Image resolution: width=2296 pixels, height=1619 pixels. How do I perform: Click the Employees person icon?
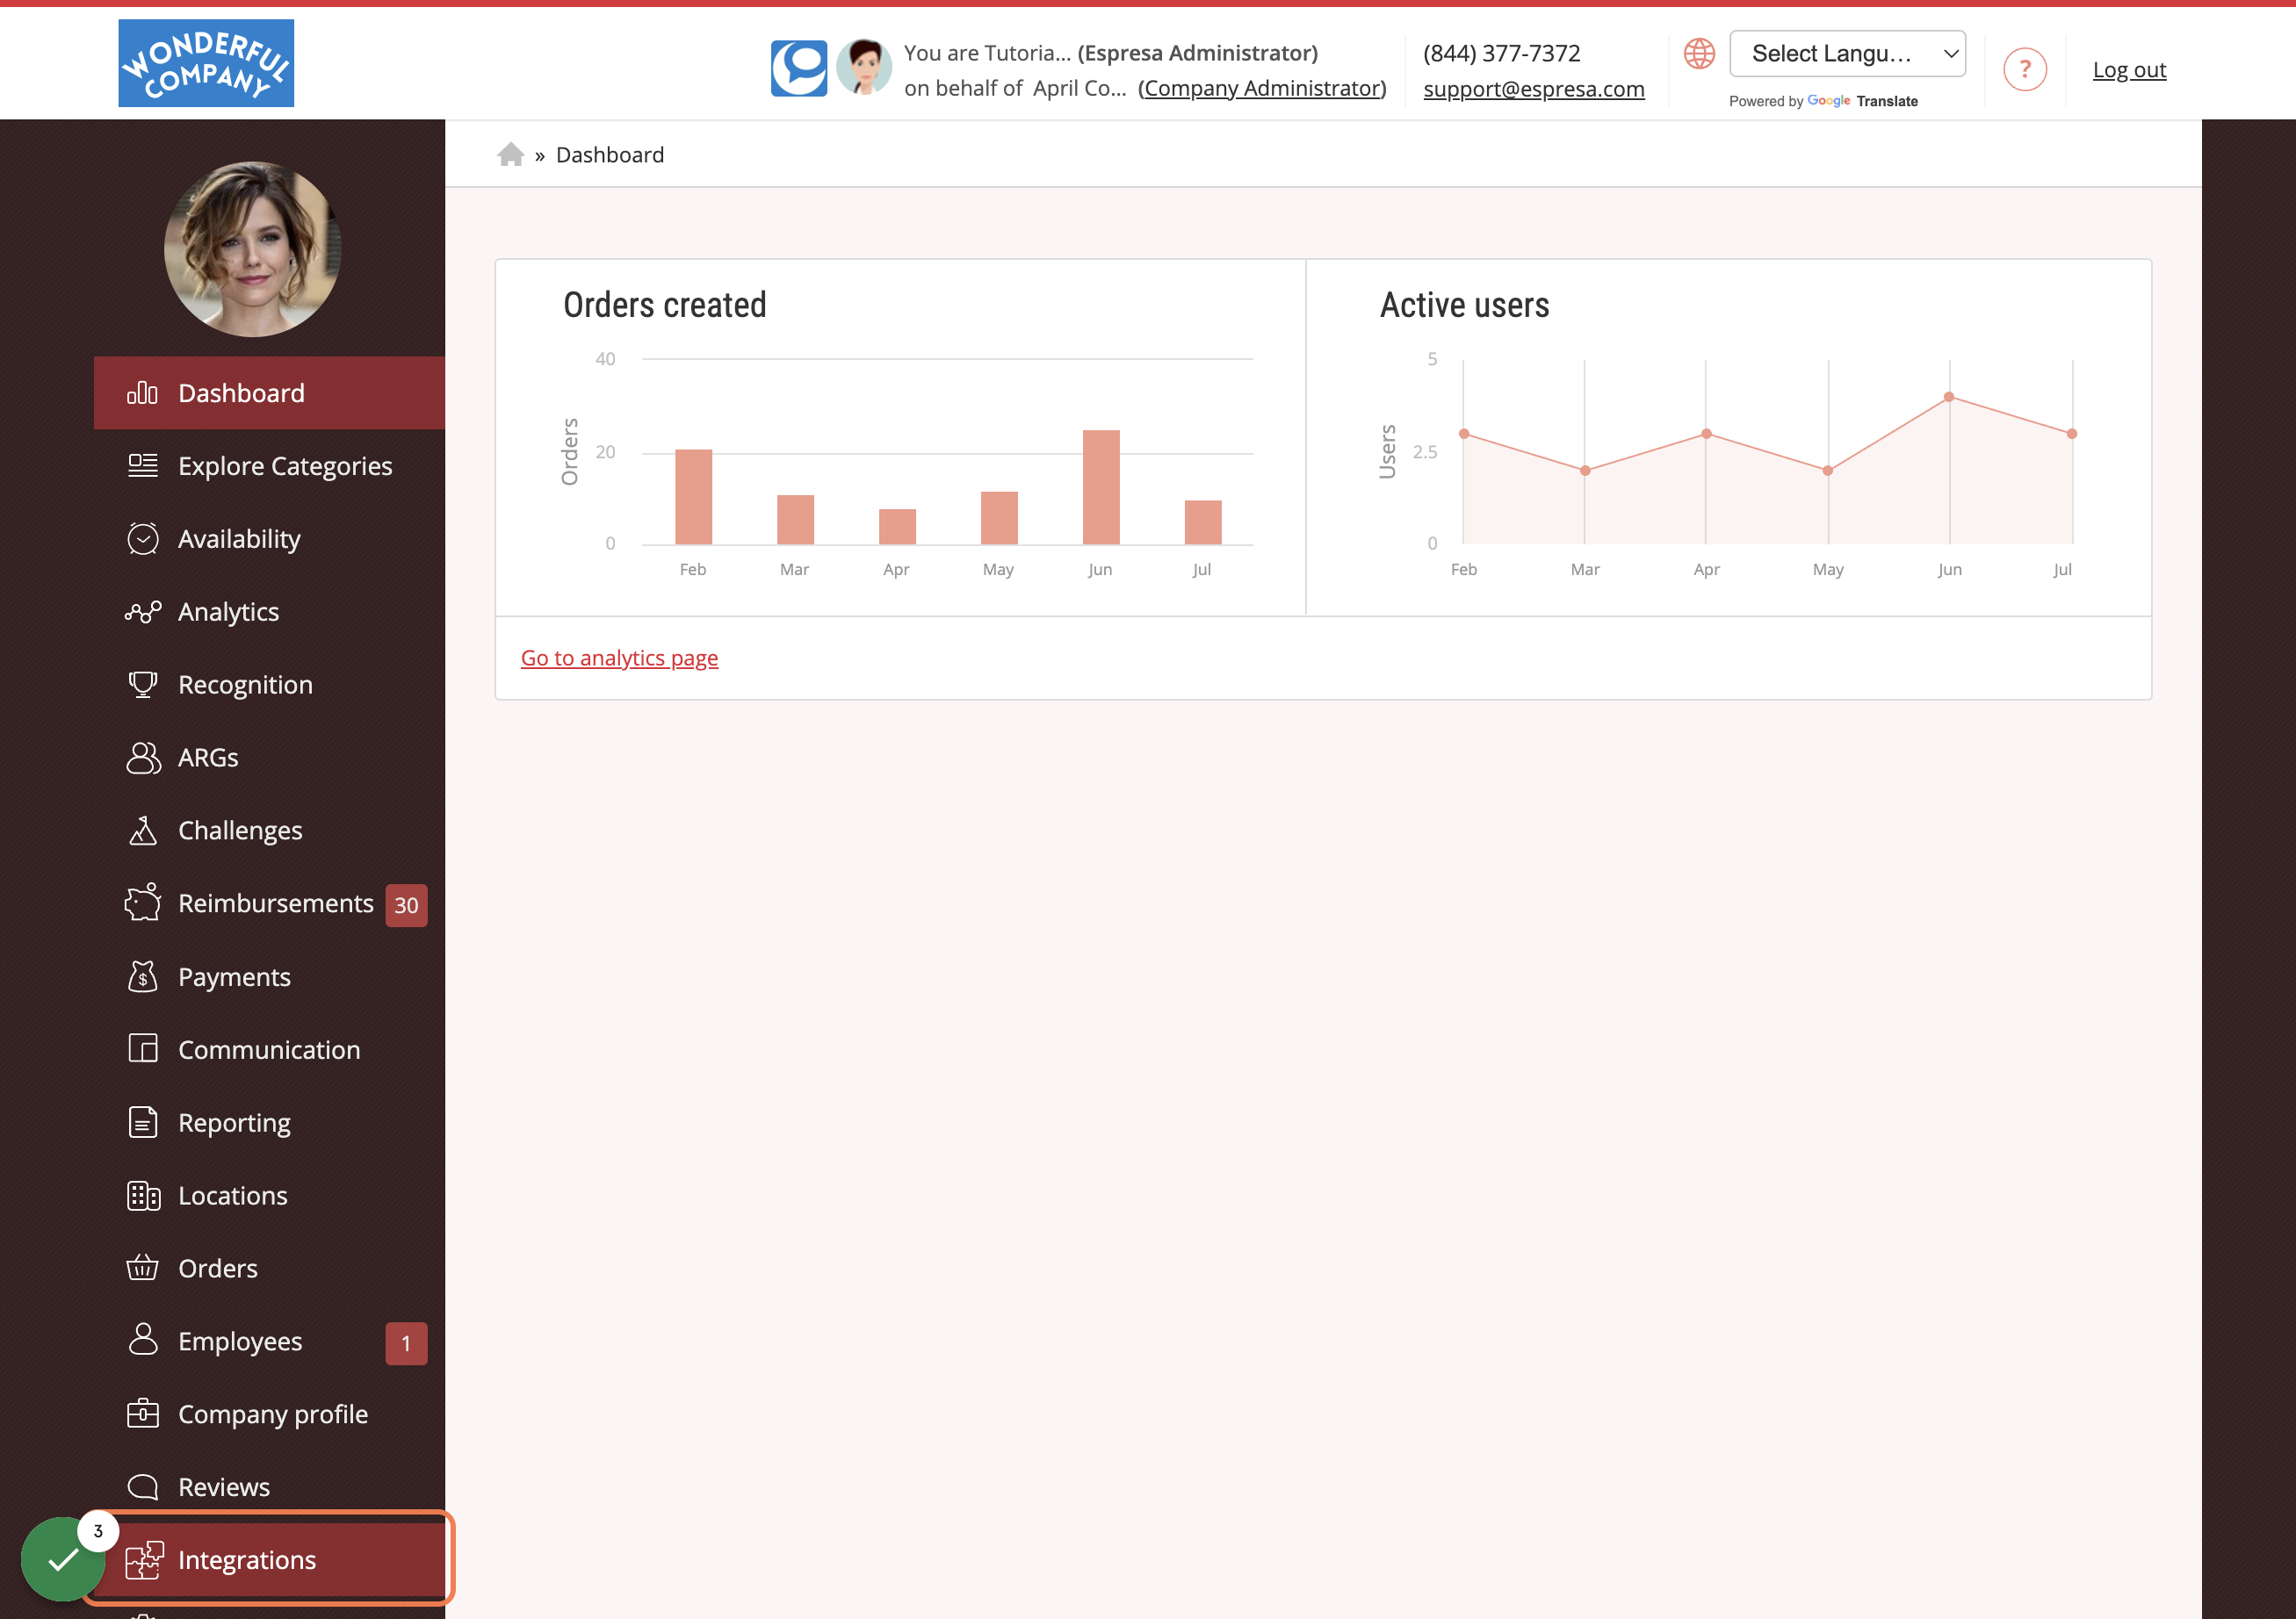click(x=143, y=1339)
